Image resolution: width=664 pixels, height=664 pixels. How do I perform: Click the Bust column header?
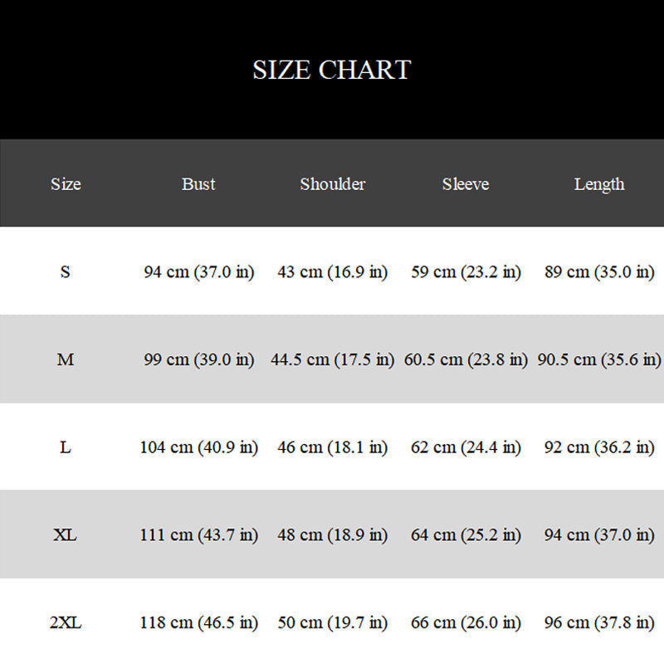coord(198,184)
